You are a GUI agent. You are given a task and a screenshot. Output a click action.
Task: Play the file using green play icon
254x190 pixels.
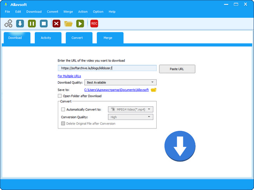[80, 24]
